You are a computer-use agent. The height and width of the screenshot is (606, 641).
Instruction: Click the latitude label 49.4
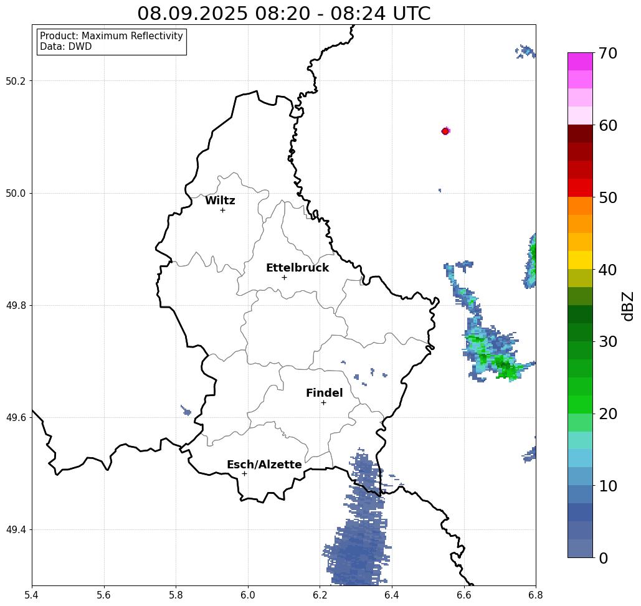pos(16,530)
